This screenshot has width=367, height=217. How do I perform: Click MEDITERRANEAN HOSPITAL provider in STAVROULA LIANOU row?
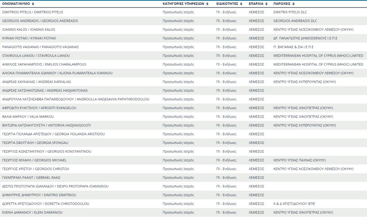coord(318,55)
